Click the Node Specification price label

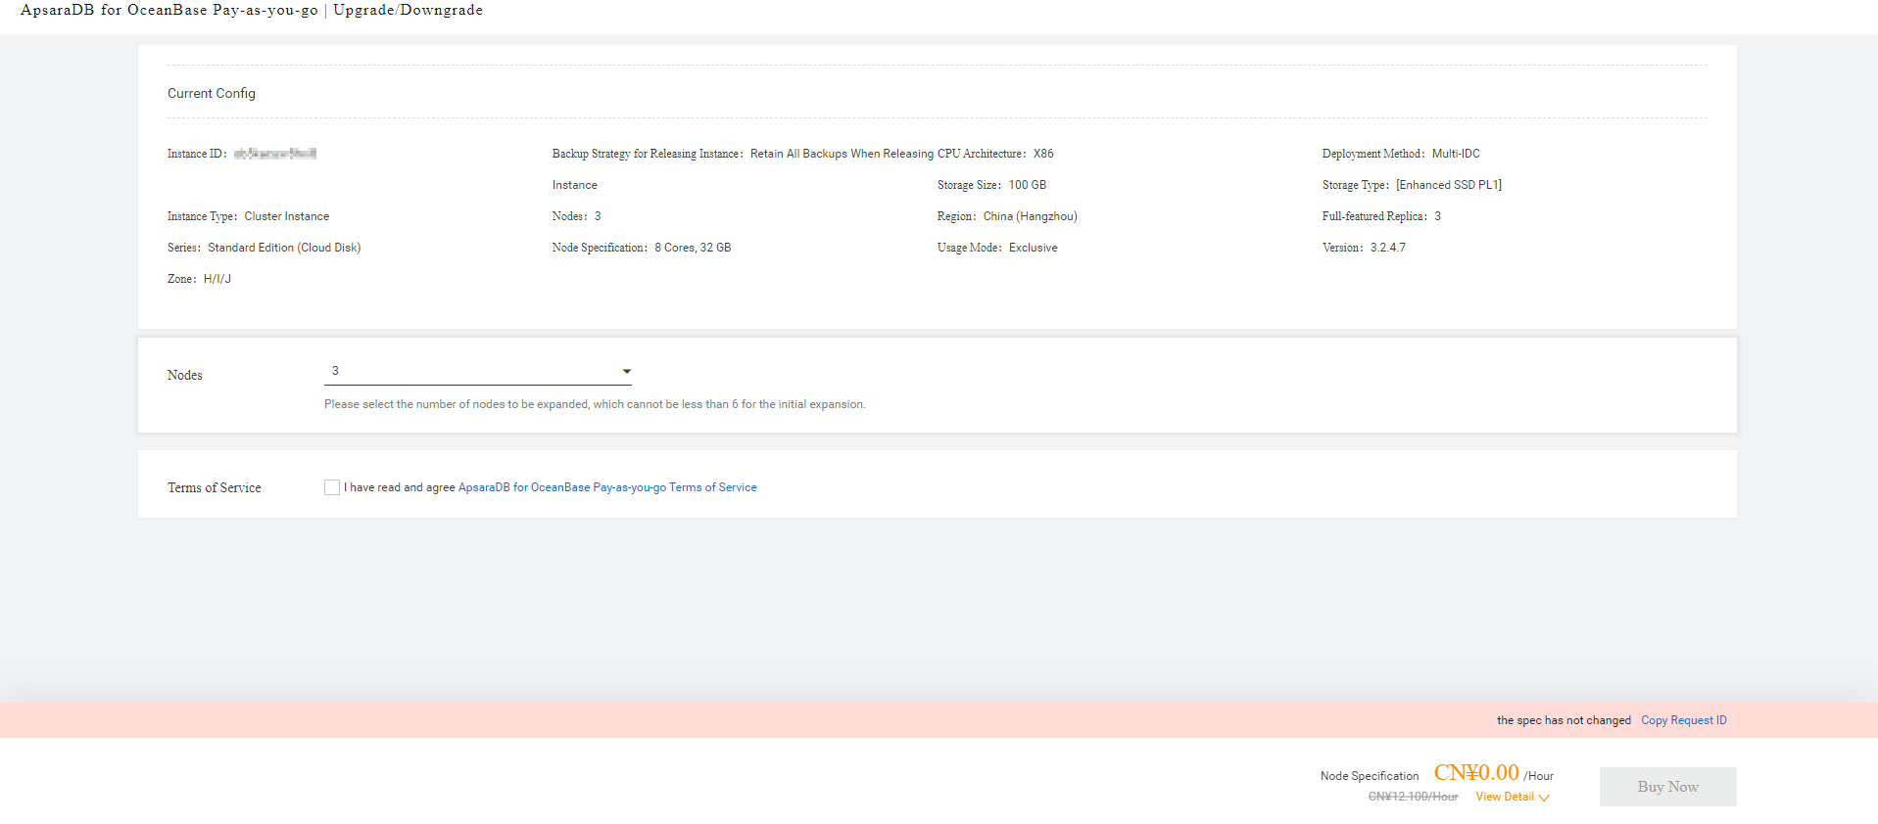(1370, 776)
